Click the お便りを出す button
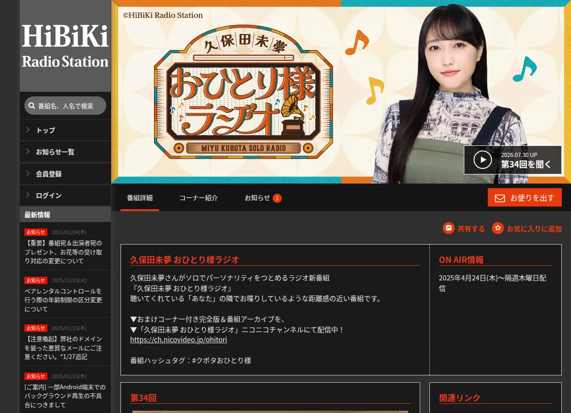 [525, 198]
